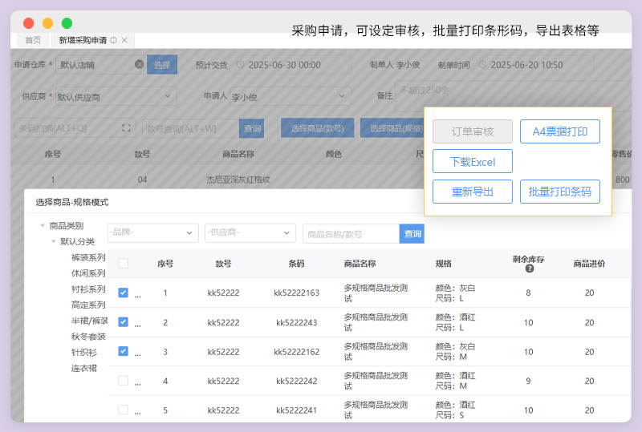Click the 杰尼亚深灰红格纹 product name cell
Image resolution: width=642 pixels, height=432 pixels.
pos(238,180)
